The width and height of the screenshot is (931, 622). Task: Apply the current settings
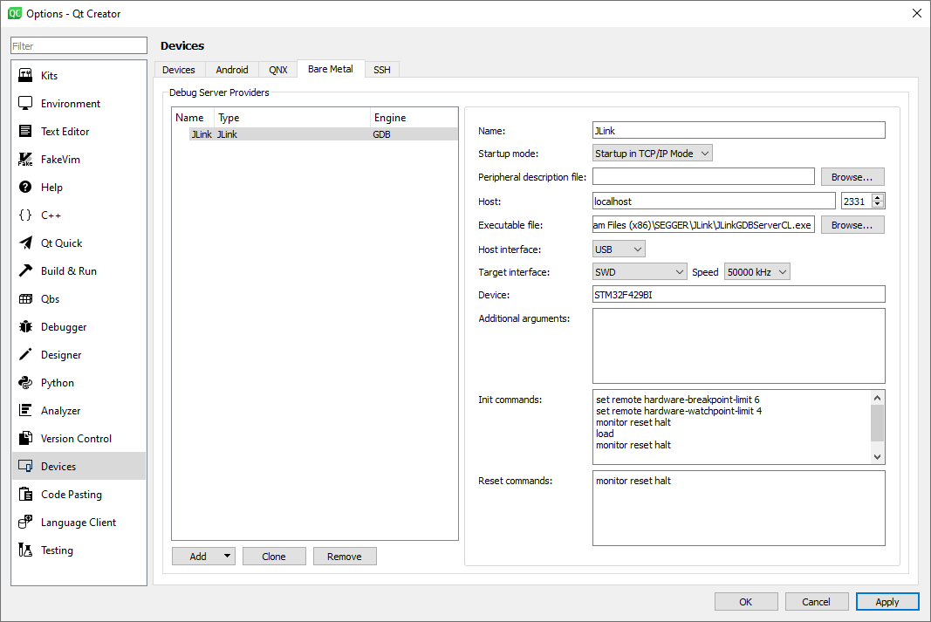[887, 601]
